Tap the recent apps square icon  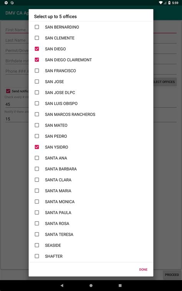(x=120, y=285)
